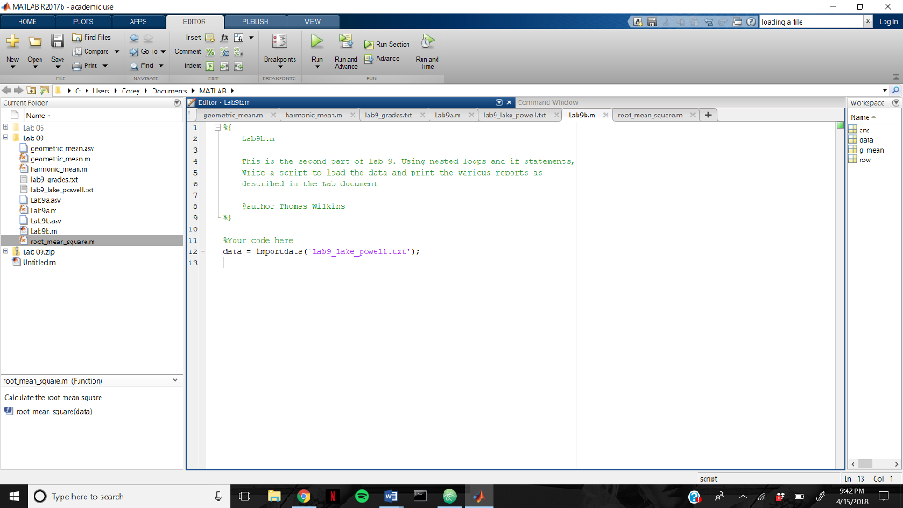This screenshot has width=903, height=508.
Task: Select harmonic_mean.m in Current Folder
Action: pyautogui.click(x=59, y=169)
